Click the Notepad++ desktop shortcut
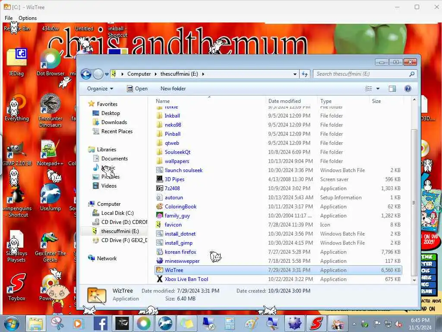Viewport: 442px width, 332px height. [x=51, y=153]
